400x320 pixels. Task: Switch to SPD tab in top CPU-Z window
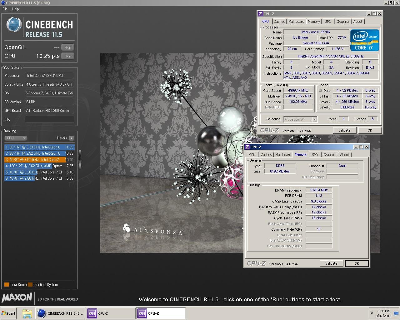(328, 22)
